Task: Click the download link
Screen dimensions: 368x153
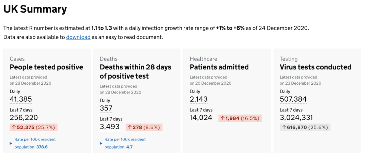Action: click(78, 37)
